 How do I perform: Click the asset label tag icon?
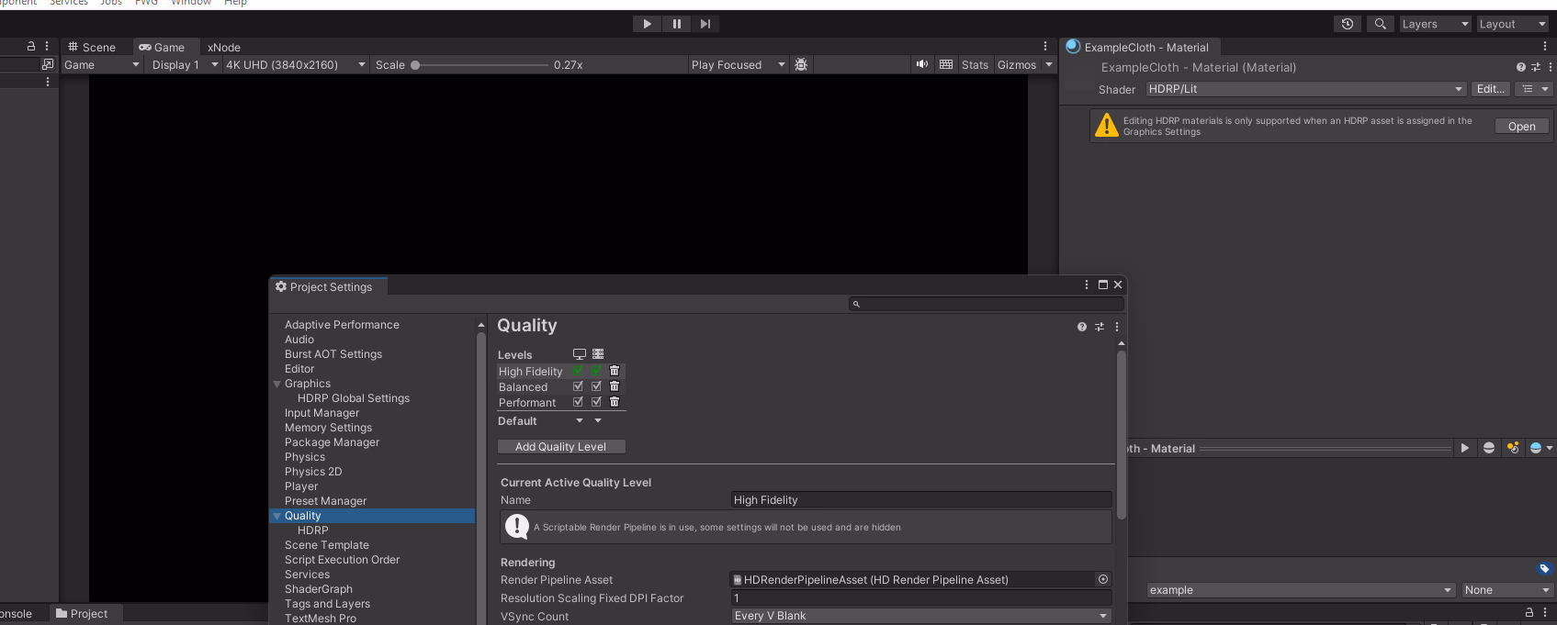[1543, 569]
